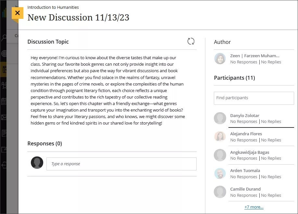
Task: Select participant Alejandra Flores
Action: click(246, 134)
